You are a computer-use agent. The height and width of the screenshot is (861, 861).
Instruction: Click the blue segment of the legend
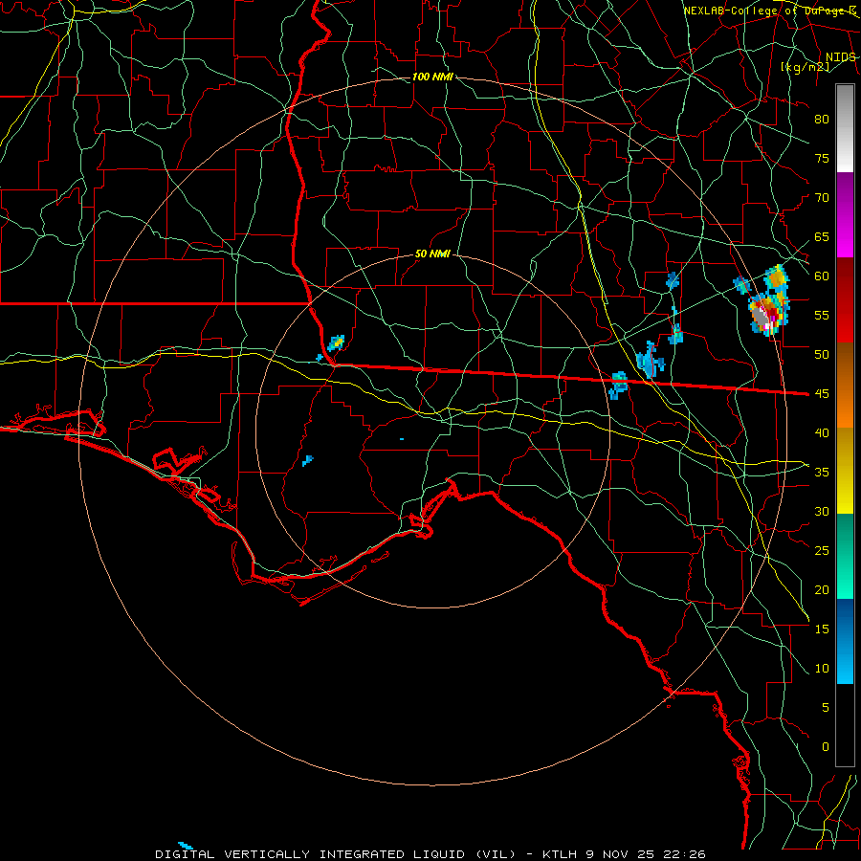(x=845, y=641)
